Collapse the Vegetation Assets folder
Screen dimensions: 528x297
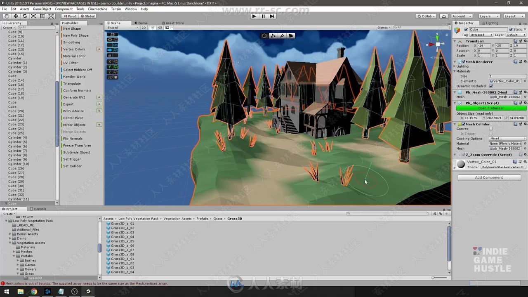click(11, 243)
